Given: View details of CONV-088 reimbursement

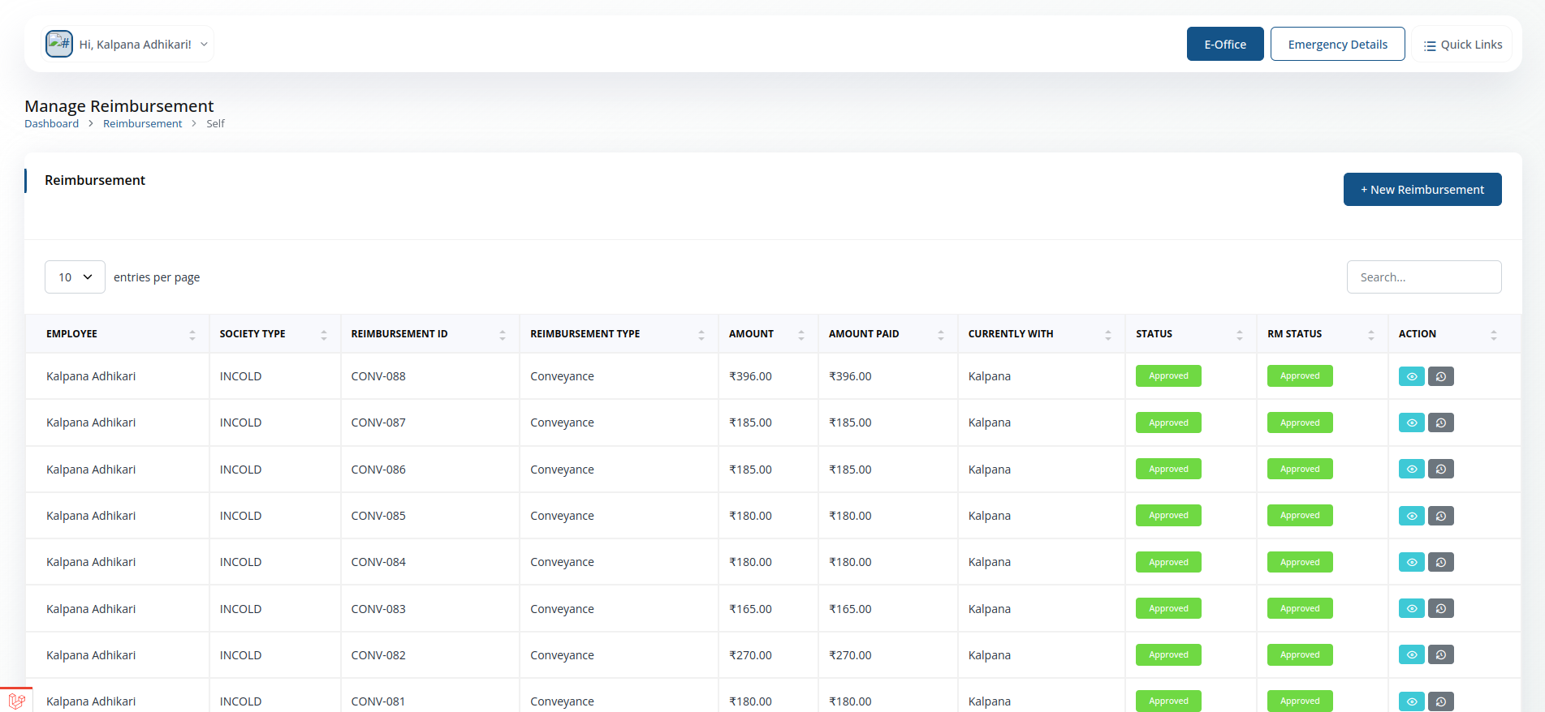Looking at the screenshot, I should click(x=1411, y=376).
